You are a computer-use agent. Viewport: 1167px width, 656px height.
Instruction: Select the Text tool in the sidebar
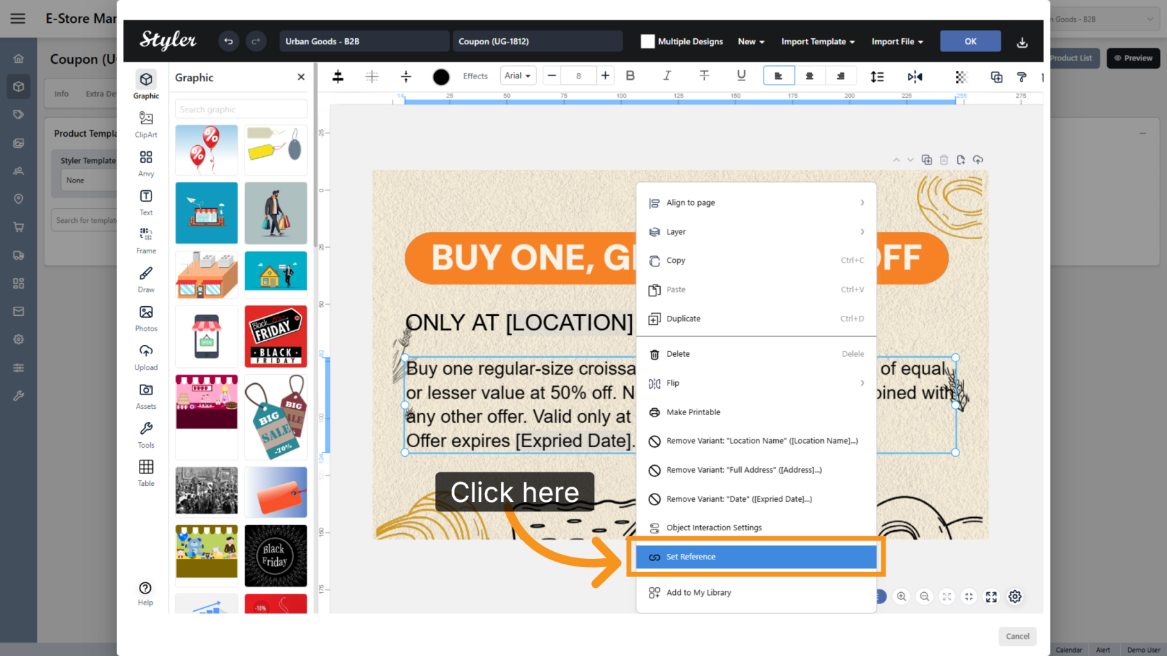146,201
